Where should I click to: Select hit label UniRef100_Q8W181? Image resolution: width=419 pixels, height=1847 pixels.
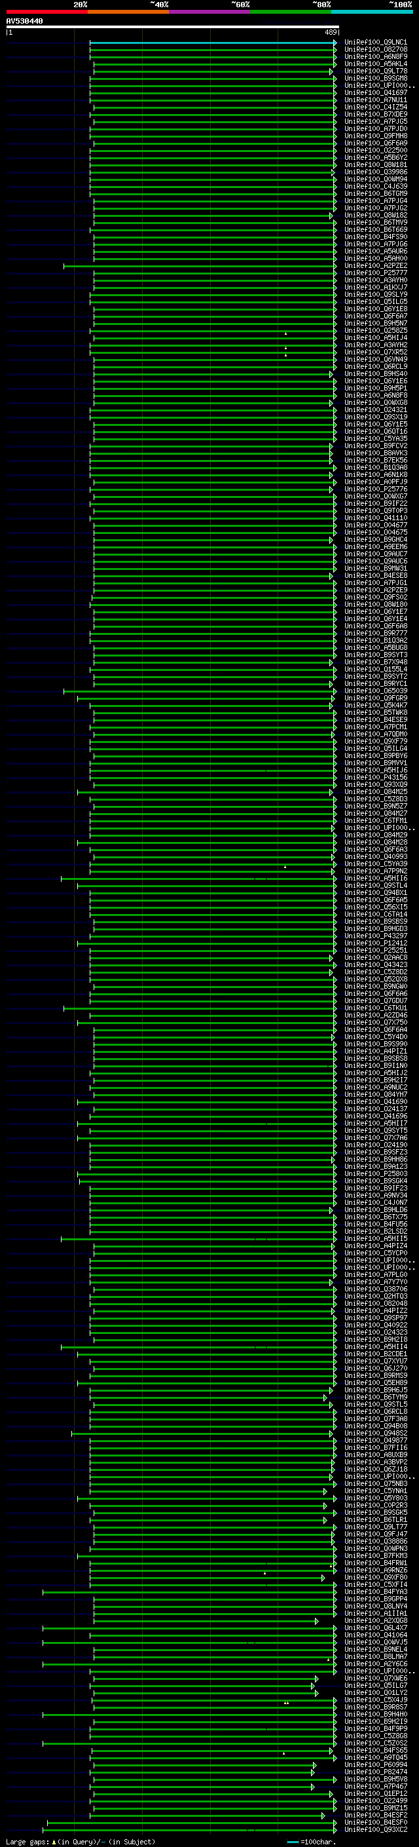[375, 165]
